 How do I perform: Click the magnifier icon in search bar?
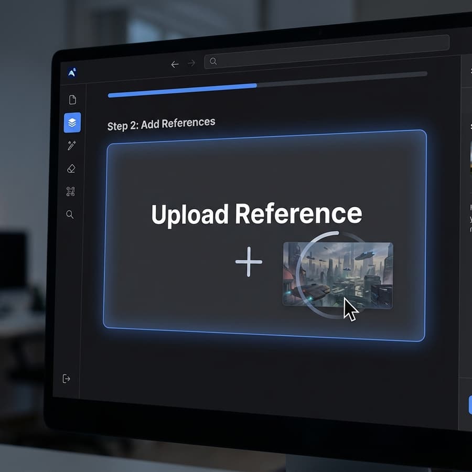click(x=213, y=61)
